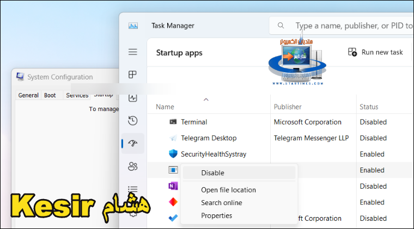Select the Telegram Desktop row name

pyautogui.click(x=209, y=138)
